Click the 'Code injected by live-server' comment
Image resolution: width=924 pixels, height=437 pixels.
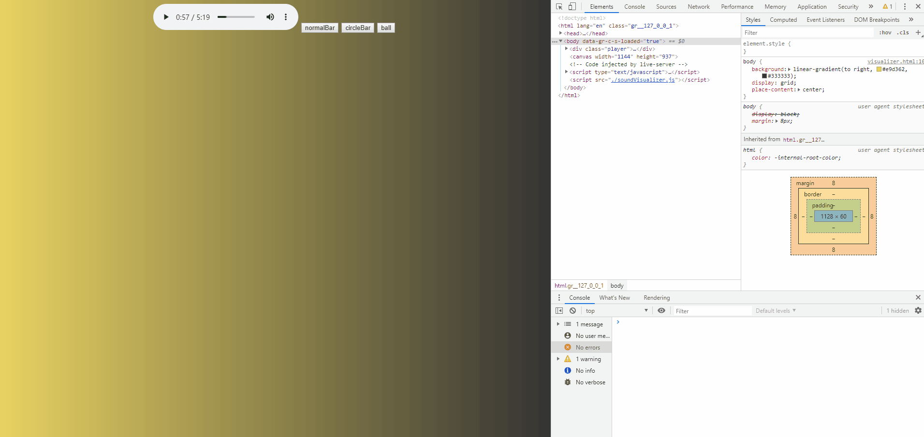[629, 64]
